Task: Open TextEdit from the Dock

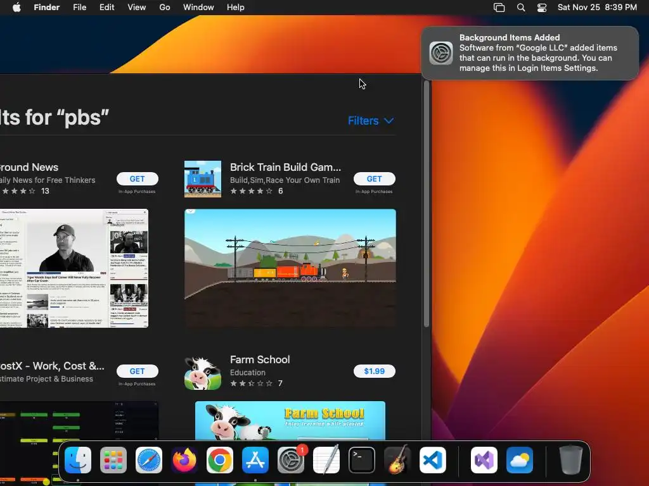Action: coord(326,460)
